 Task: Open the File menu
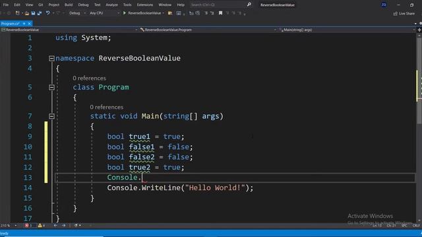click(5, 5)
